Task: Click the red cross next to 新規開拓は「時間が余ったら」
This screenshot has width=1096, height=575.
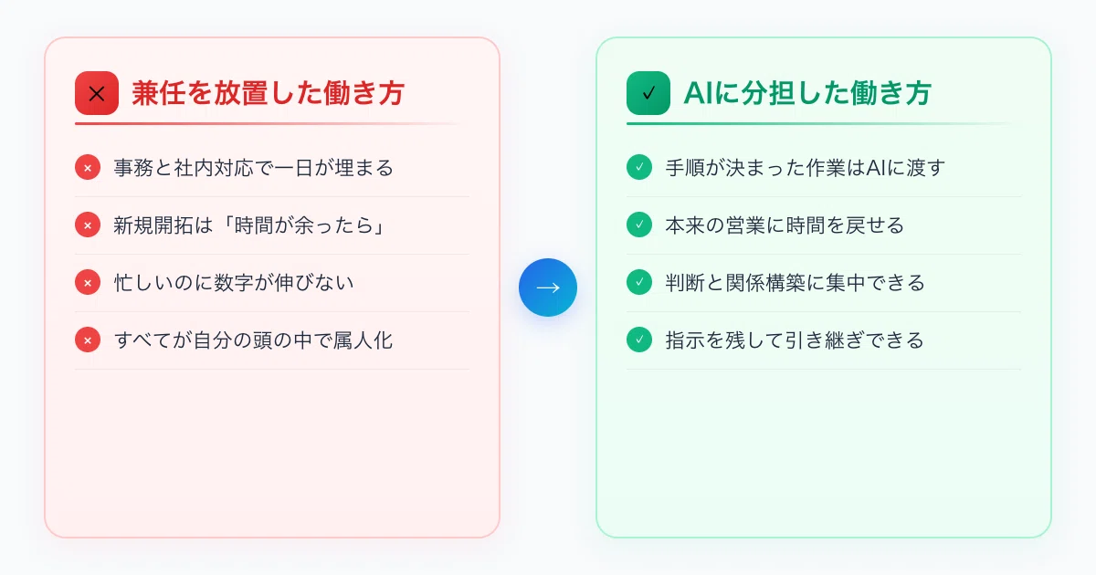Action: click(x=88, y=225)
